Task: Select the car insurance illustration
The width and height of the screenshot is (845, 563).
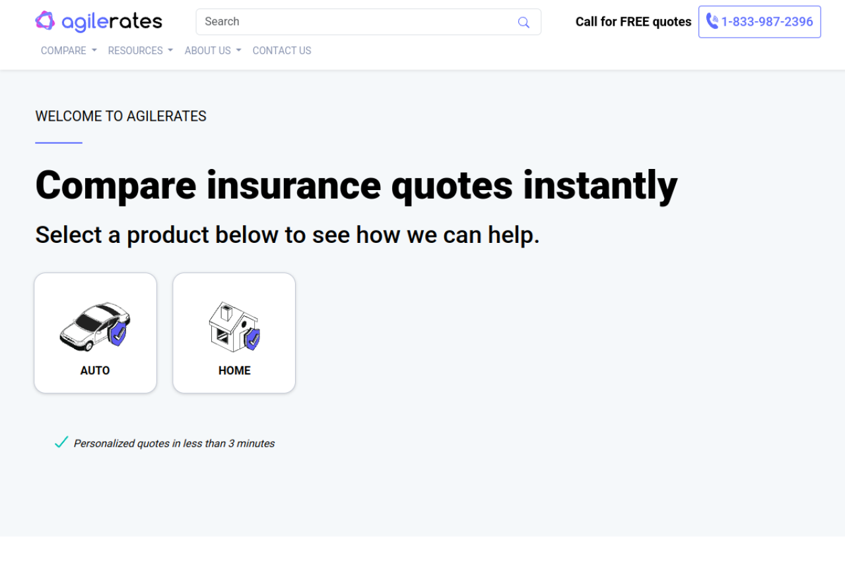Action: pyautogui.click(x=95, y=325)
